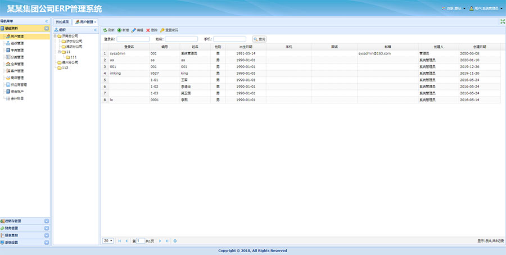Click the 编辑 (edit) pencil icon
The width and height of the screenshot is (506, 255).
tap(134, 30)
